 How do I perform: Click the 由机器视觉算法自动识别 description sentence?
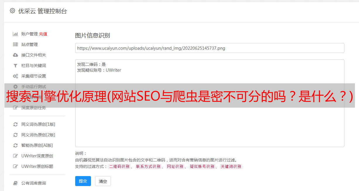pyautogui.click(x=156, y=160)
